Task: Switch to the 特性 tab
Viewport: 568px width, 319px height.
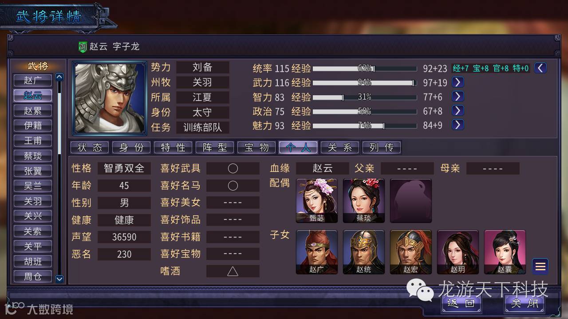Action: tap(173, 148)
